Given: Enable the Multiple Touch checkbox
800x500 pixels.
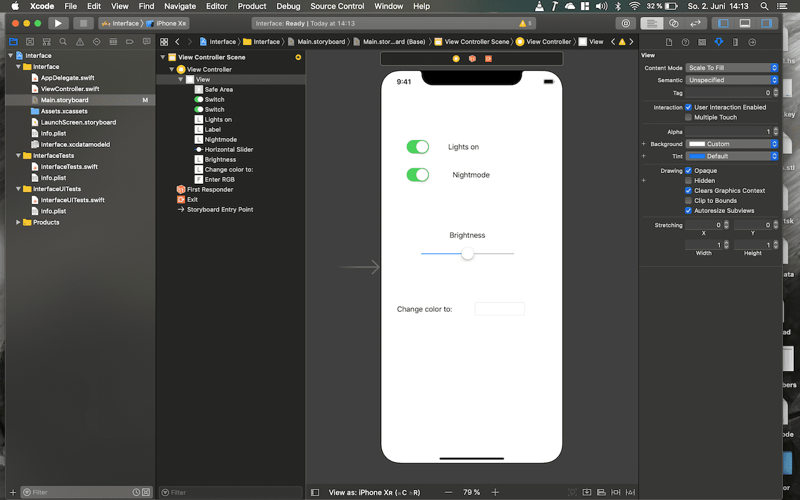Looking at the screenshot, I should (689, 117).
